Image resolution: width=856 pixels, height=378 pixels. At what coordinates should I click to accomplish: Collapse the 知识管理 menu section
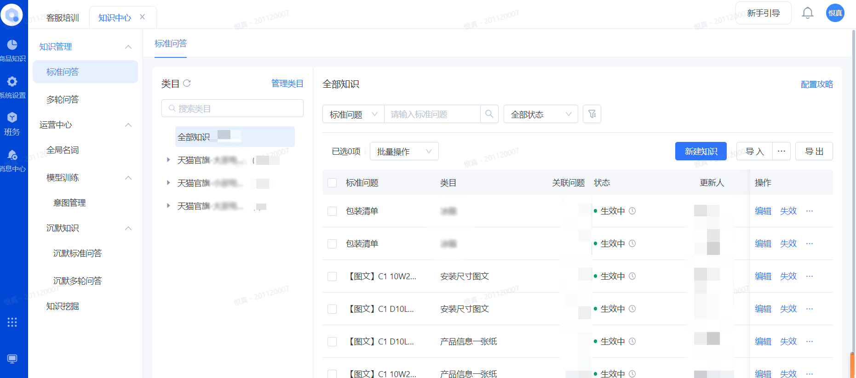128,47
